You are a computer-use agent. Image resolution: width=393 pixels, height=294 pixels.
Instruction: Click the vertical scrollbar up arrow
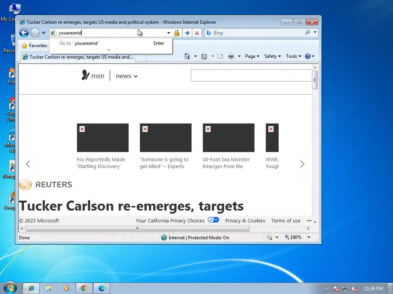315,67
